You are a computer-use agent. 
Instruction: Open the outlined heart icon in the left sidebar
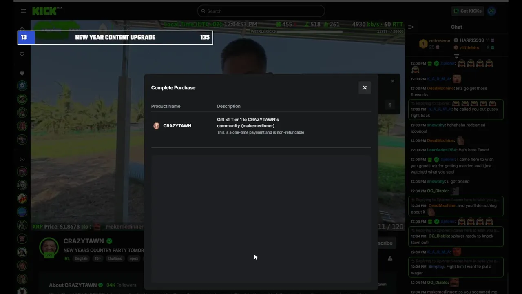pyautogui.click(x=22, y=54)
